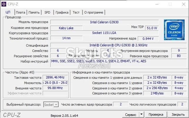
Task: Click the Проверка button
Action: 156,115
